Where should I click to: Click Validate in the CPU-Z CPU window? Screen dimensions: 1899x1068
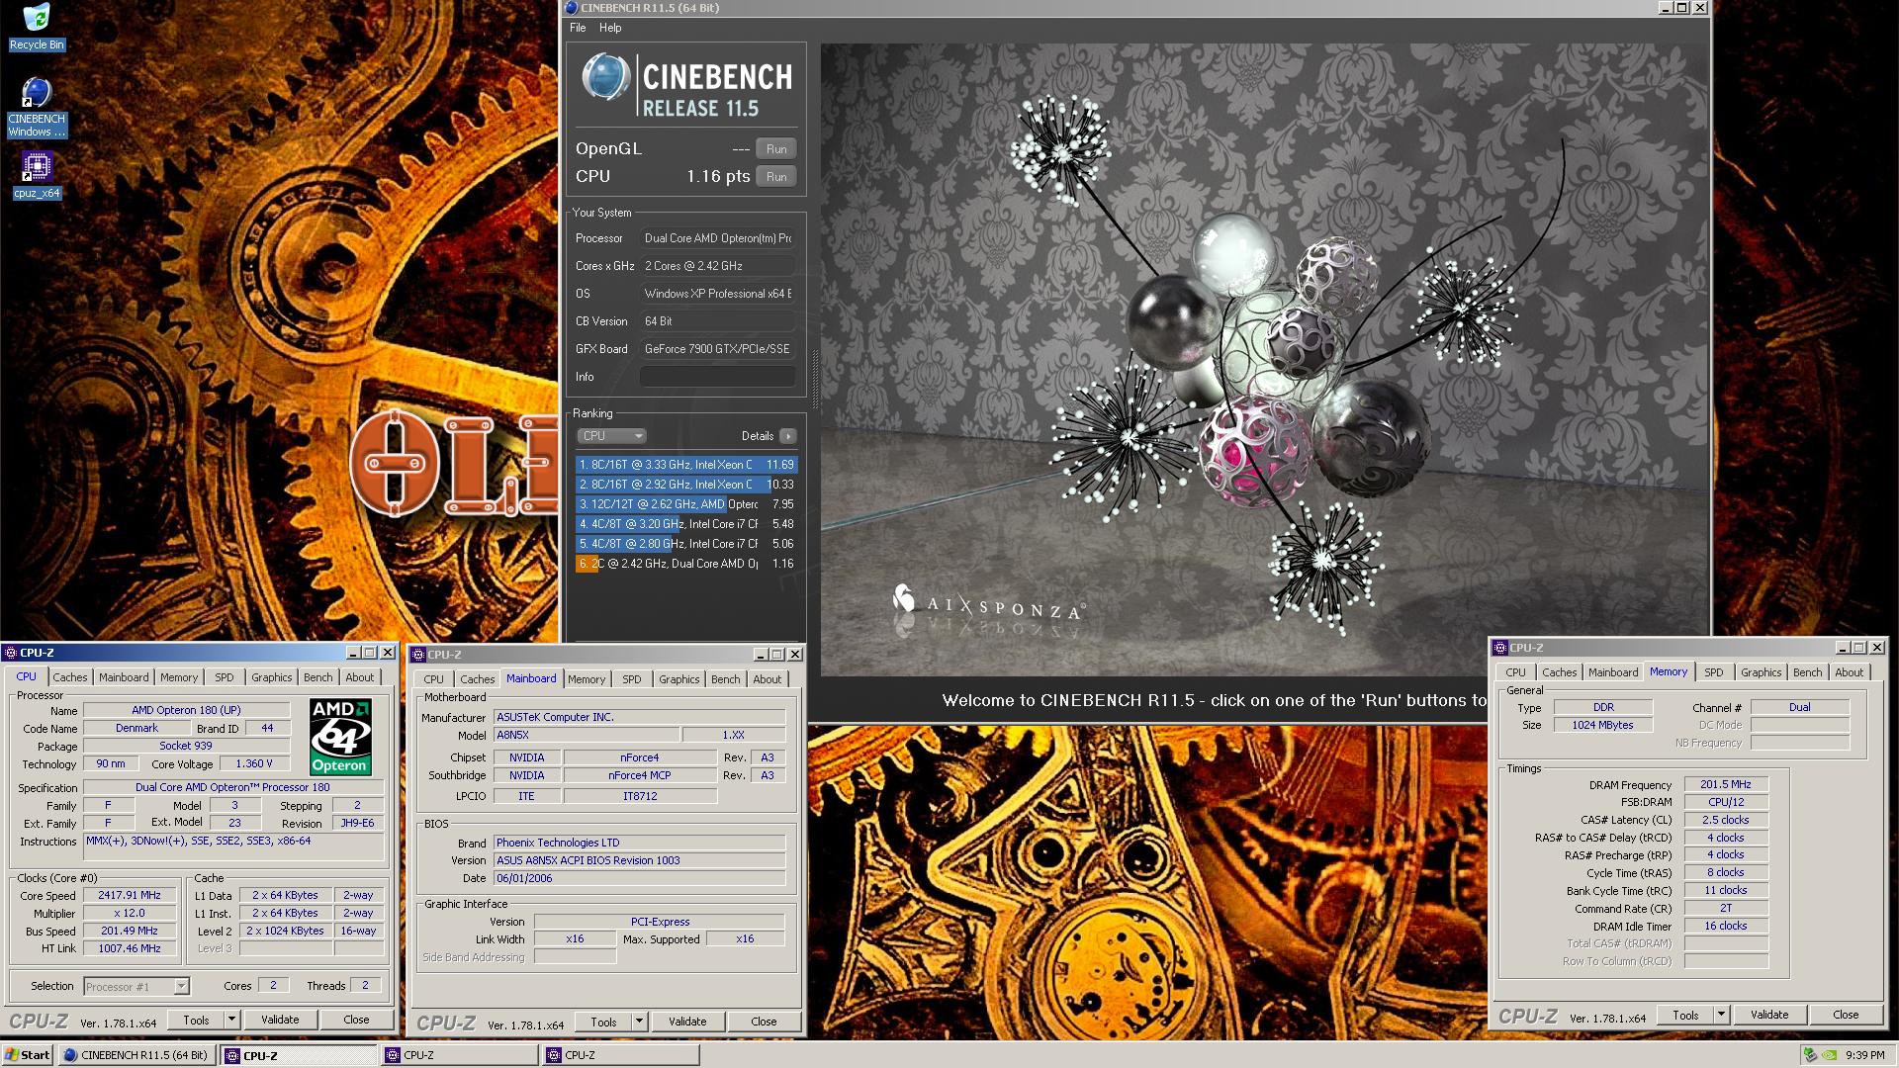[280, 1020]
